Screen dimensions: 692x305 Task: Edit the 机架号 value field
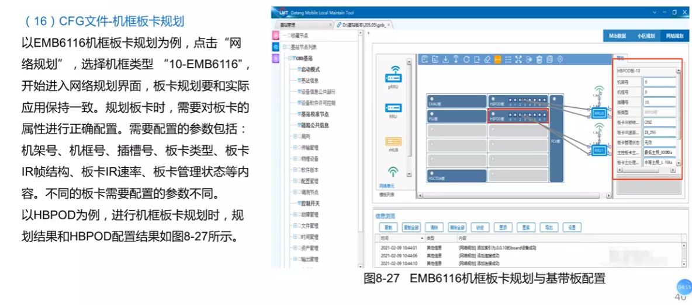pos(659,82)
